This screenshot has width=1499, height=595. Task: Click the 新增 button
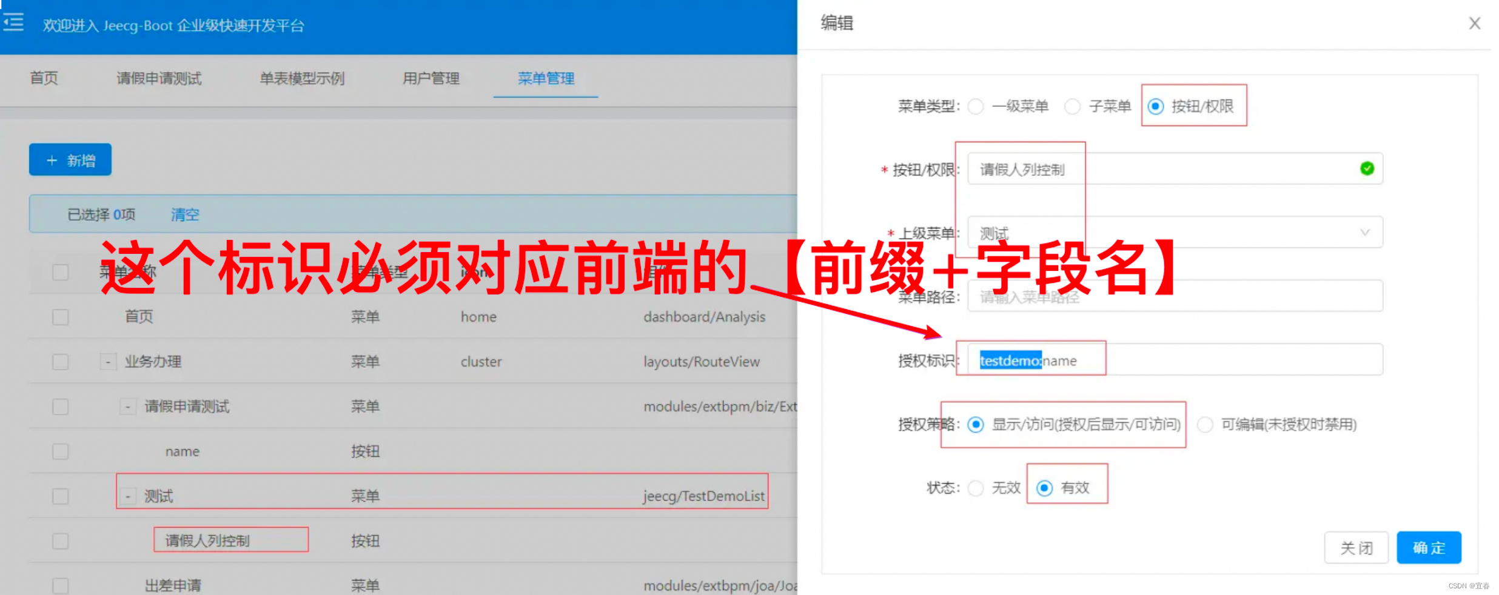point(70,160)
